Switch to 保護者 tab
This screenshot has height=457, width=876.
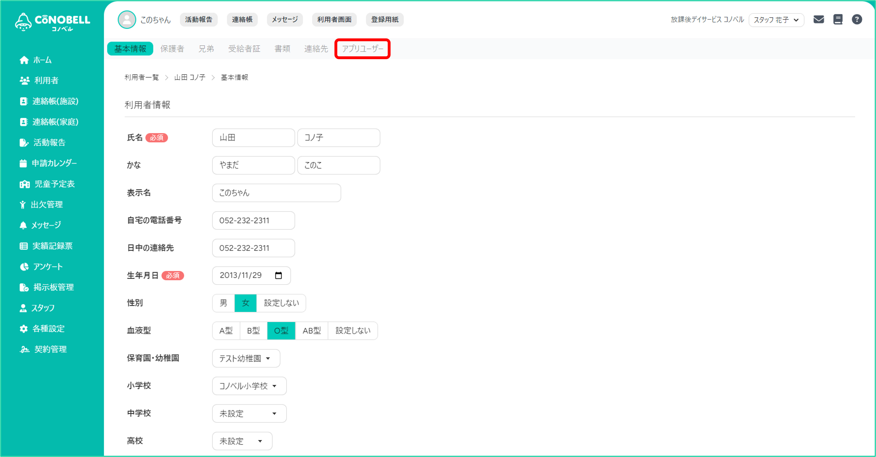[172, 48]
